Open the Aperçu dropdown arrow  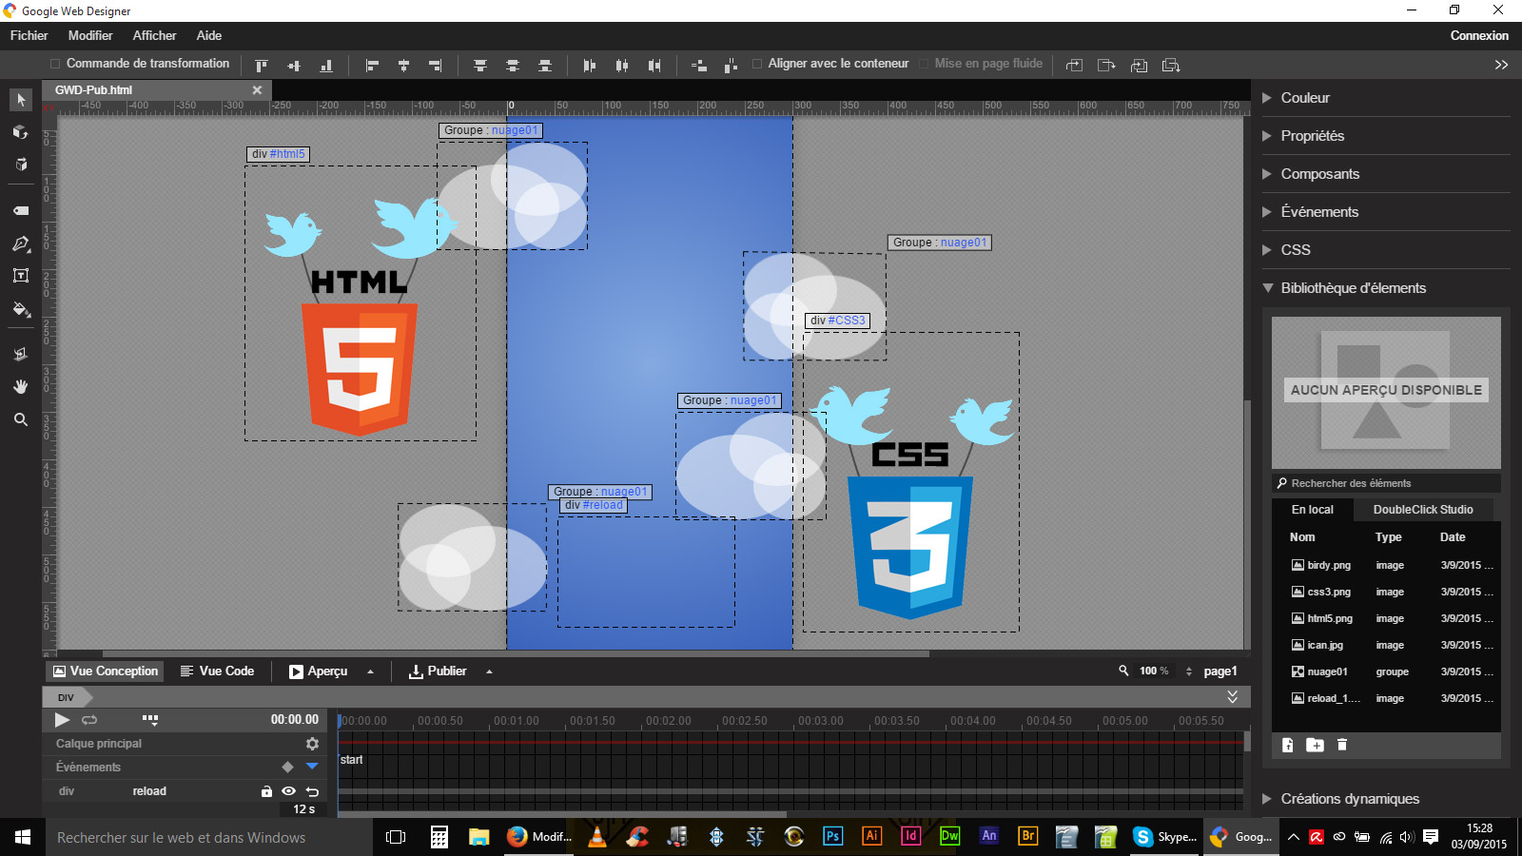pyautogui.click(x=370, y=671)
